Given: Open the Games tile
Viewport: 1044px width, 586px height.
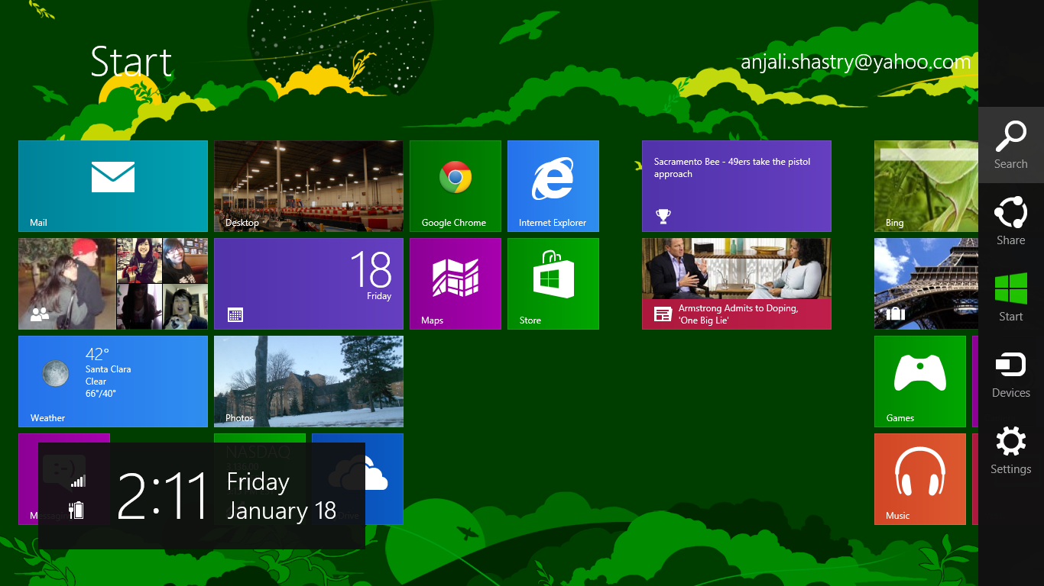Looking at the screenshot, I should point(919,381).
